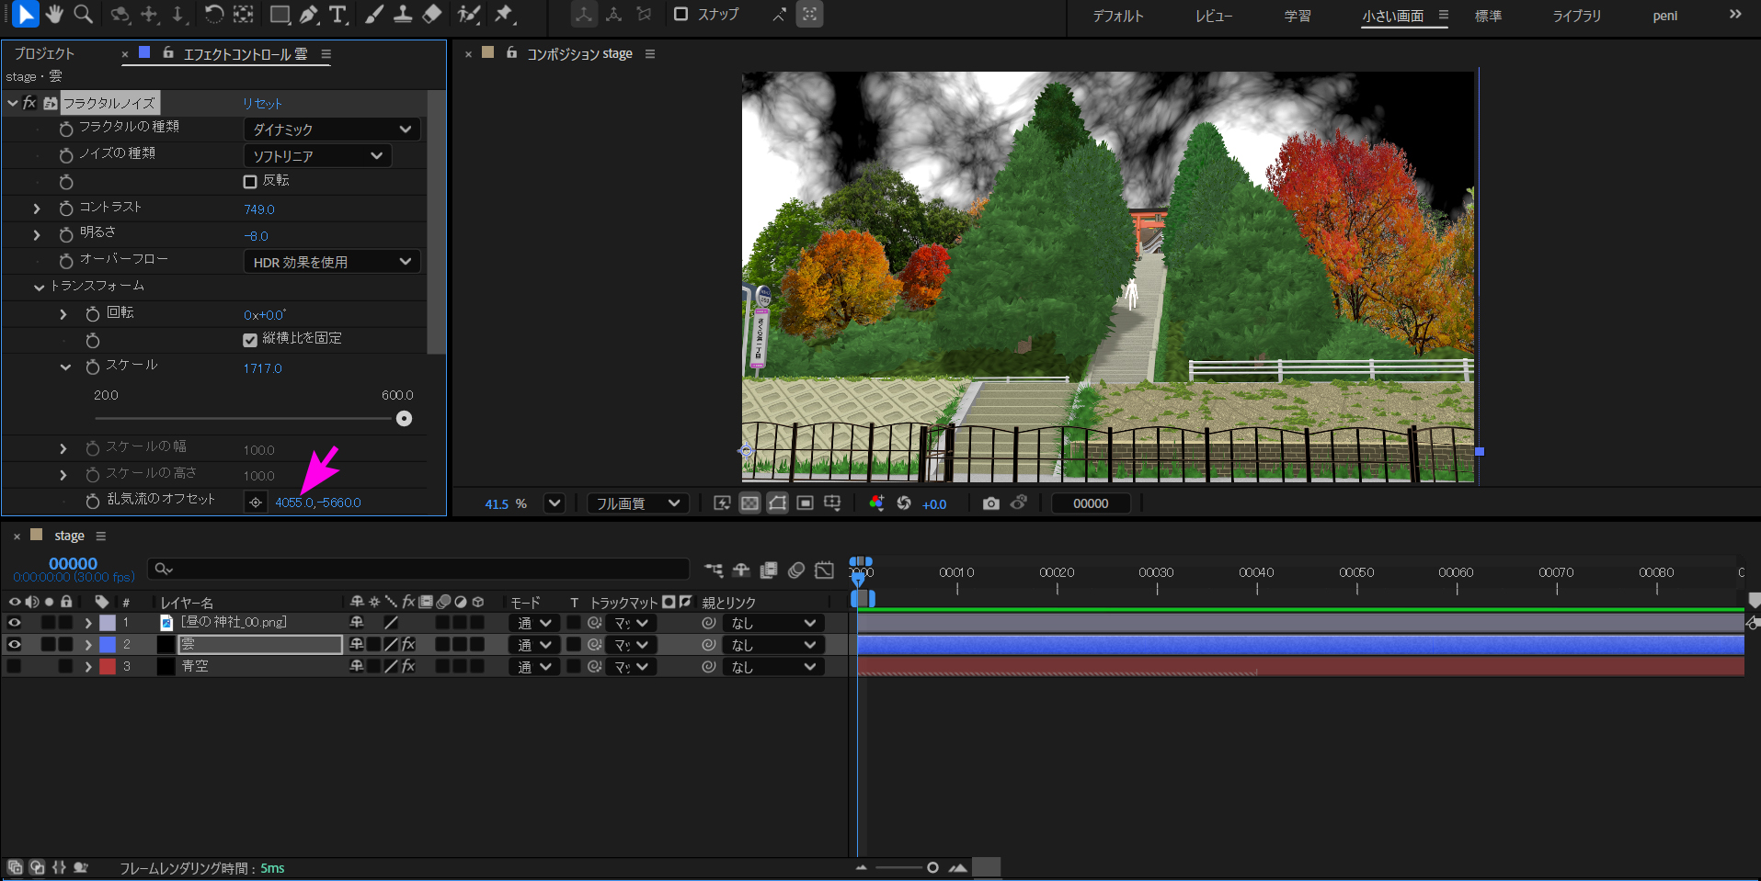The width and height of the screenshot is (1761, 881).
Task: Click リセット for Fractal Noise
Action: tap(262, 104)
